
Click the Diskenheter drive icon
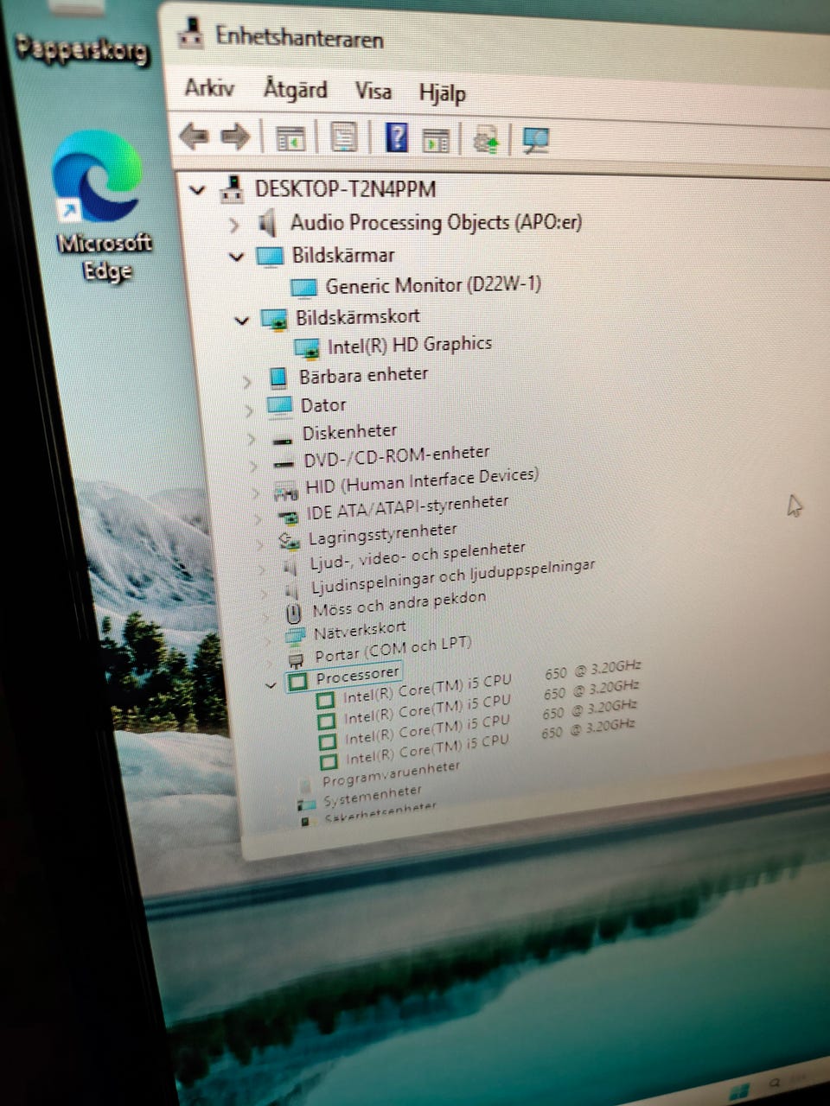pos(283,440)
